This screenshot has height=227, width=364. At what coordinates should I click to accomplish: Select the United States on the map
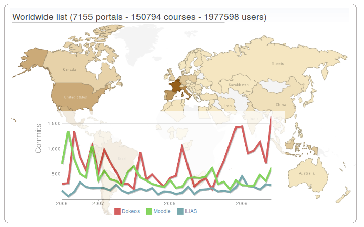(75, 96)
